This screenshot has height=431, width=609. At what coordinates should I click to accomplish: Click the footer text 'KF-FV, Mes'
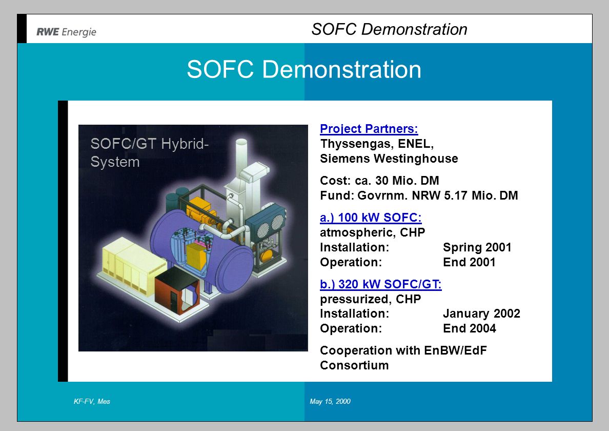(x=92, y=401)
